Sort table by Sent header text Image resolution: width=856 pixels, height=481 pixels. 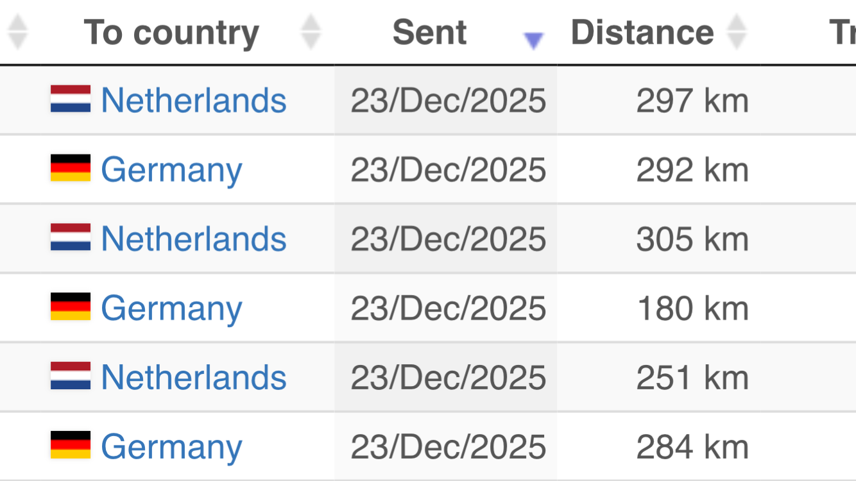click(x=429, y=32)
